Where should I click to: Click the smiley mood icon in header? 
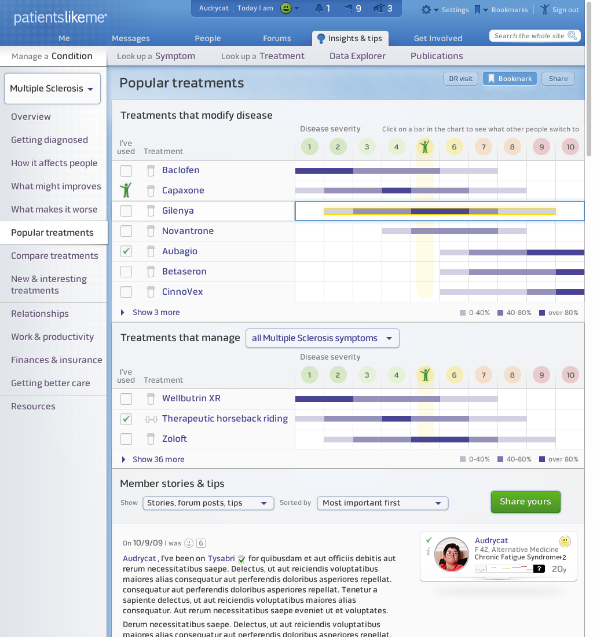(286, 8)
